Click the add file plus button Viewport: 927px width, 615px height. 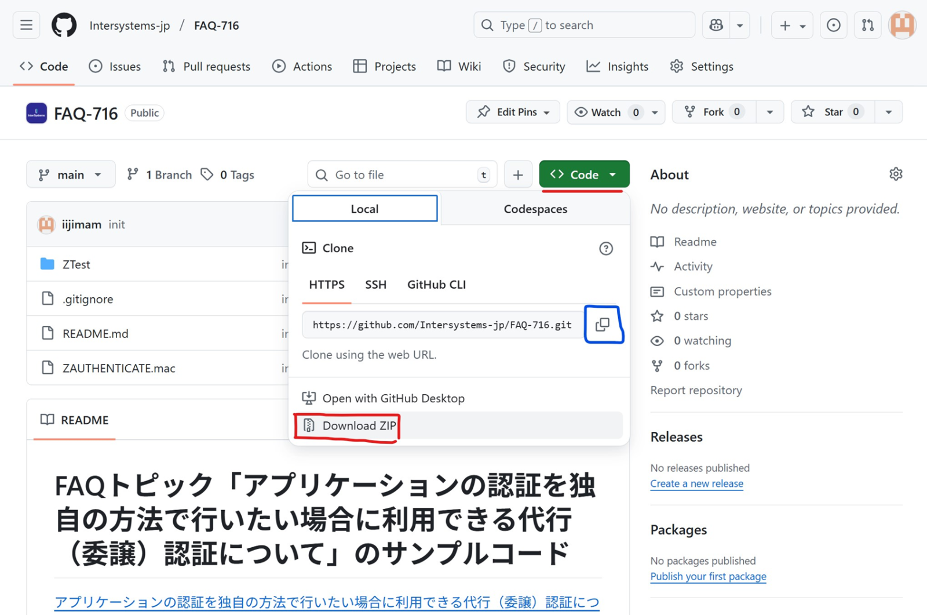click(x=518, y=174)
